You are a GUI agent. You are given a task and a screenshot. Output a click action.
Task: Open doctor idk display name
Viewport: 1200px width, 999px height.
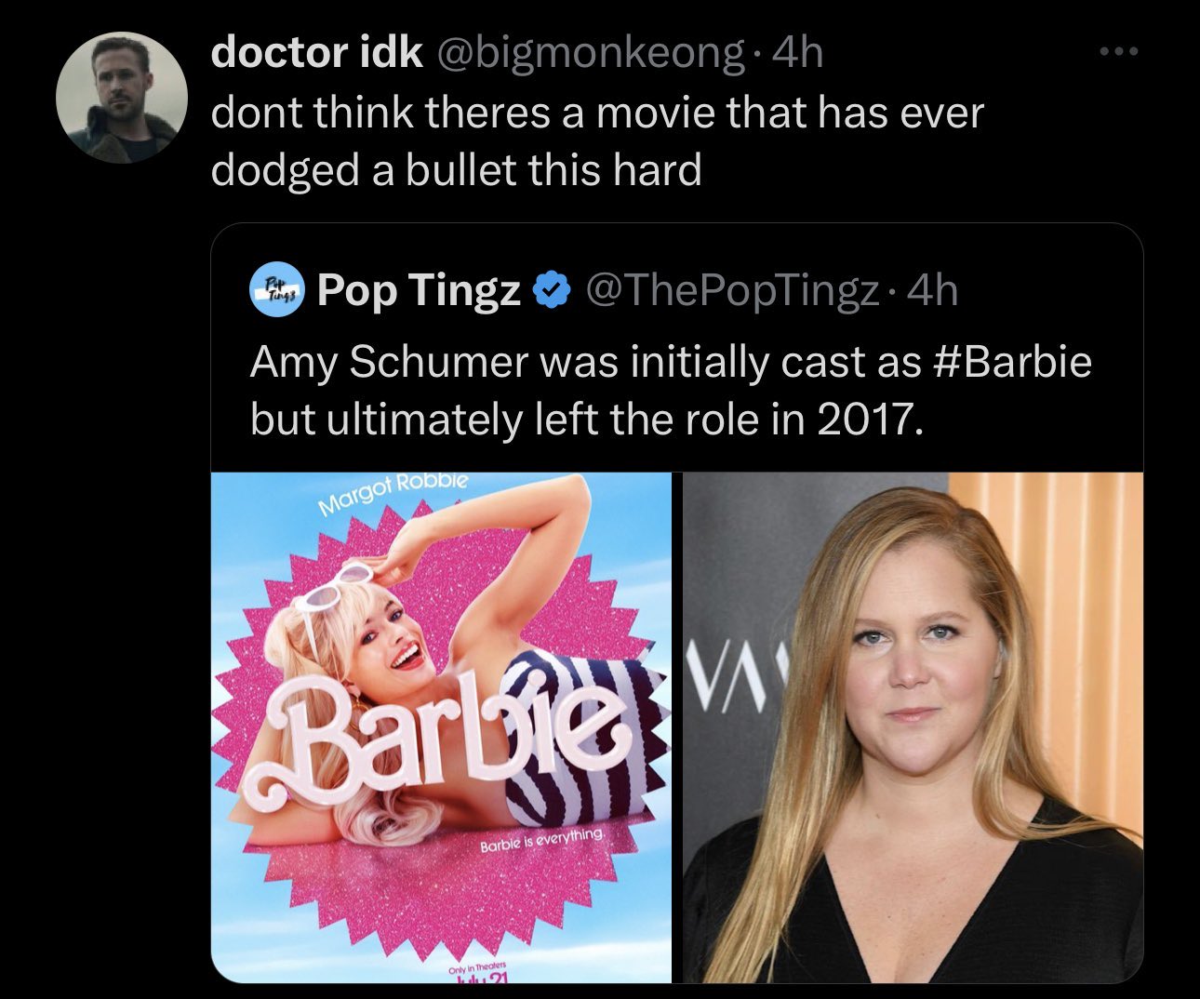316,53
